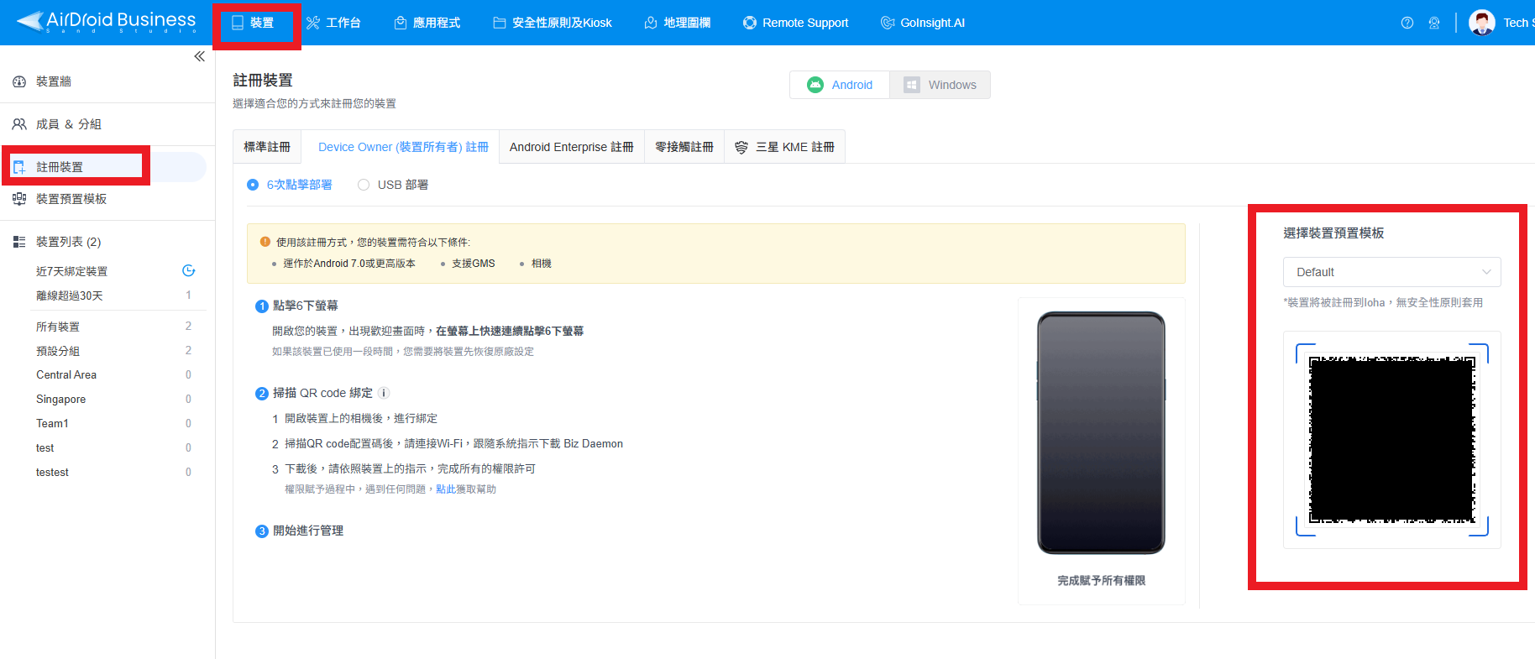Open the Remote Support menu

coord(795,23)
